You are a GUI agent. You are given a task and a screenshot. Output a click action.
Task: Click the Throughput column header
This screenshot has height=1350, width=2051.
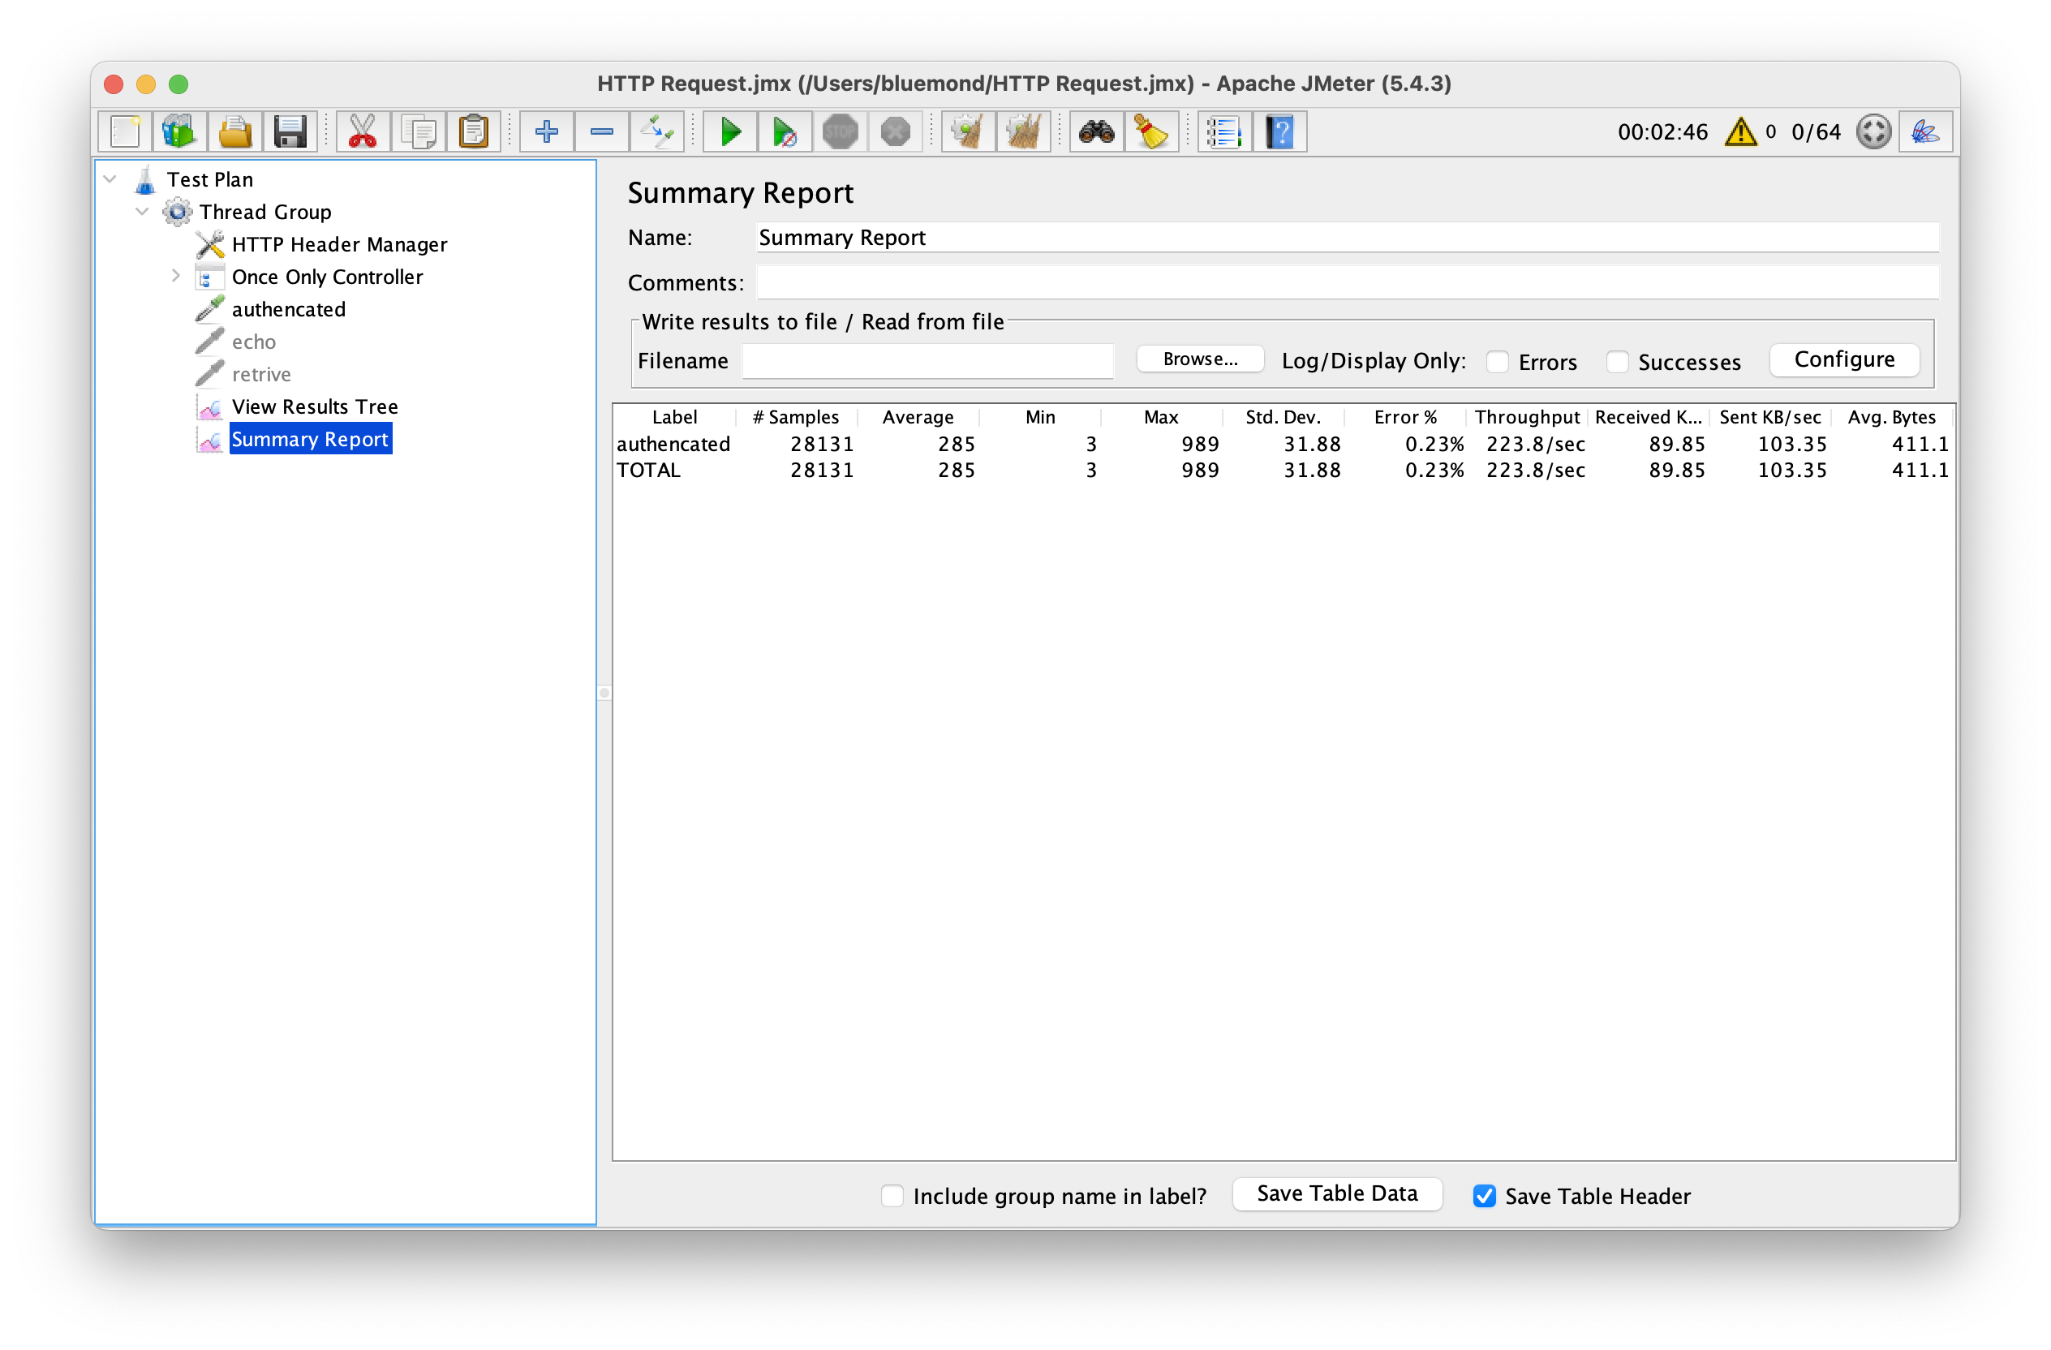coord(1527,418)
